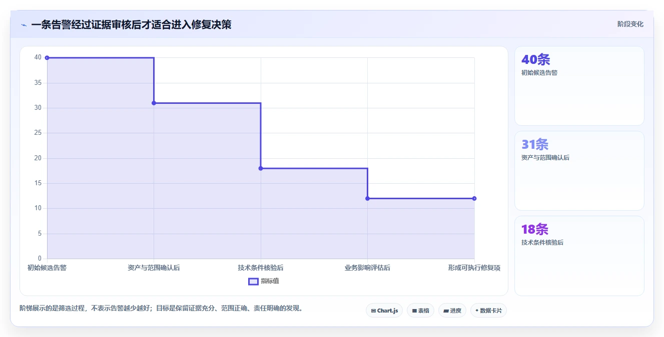Select the Chart.js tag chip
This screenshot has height=337, width=664.
[384, 311]
